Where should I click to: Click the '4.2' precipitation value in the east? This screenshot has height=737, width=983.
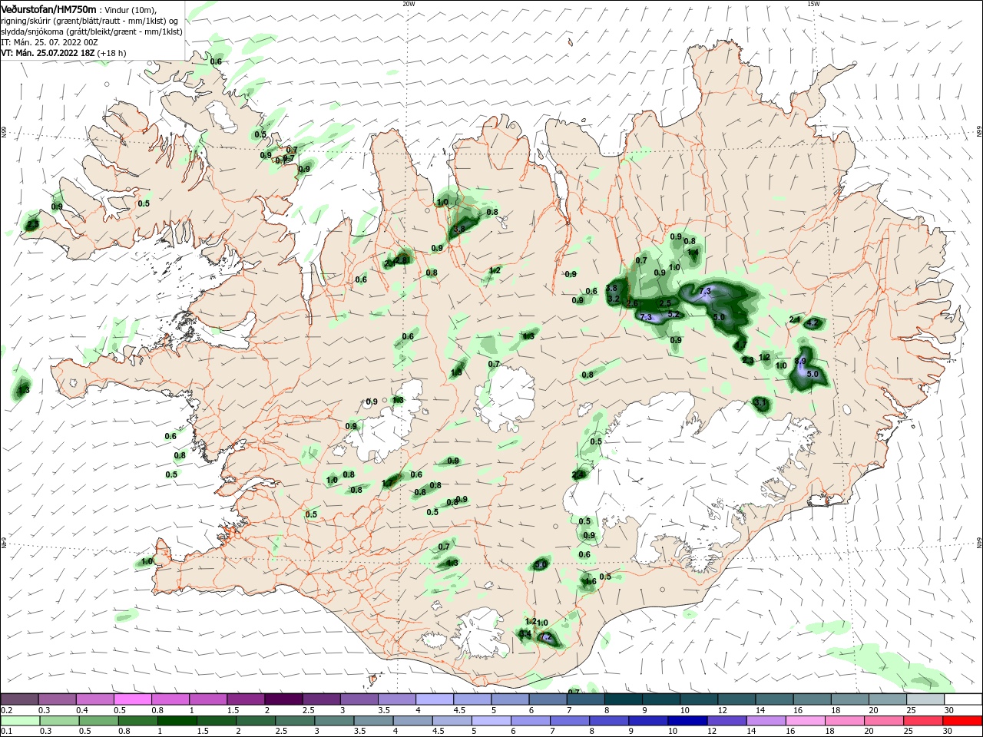pos(813,323)
